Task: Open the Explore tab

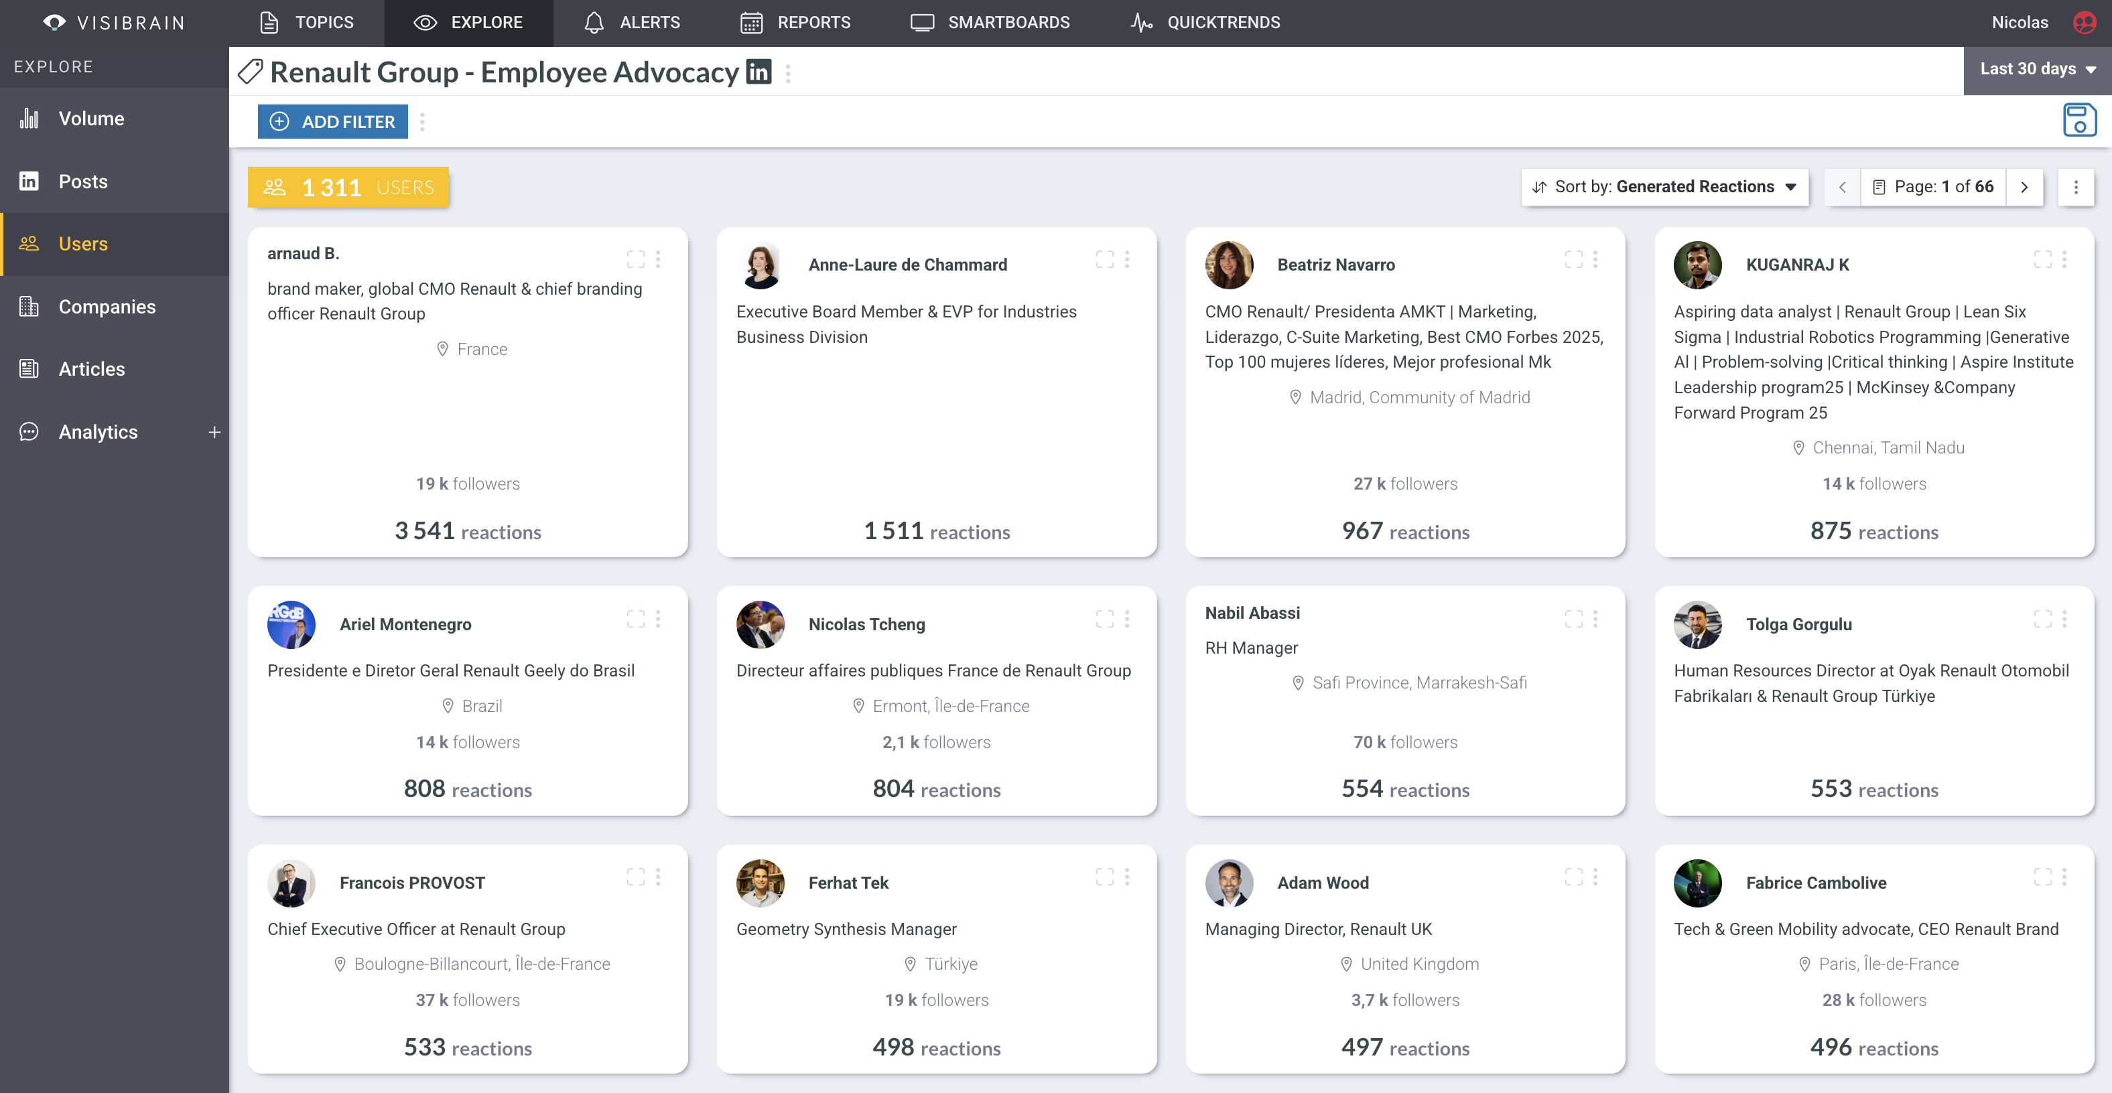Action: click(468, 22)
